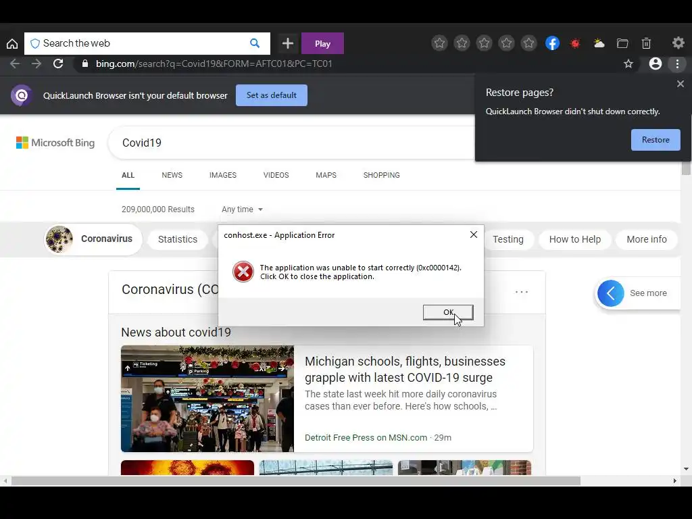Reload the page
692x519 pixels.
click(58, 64)
